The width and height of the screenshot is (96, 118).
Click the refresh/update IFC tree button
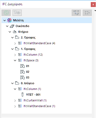pyautogui.click(x=6, y=13)
